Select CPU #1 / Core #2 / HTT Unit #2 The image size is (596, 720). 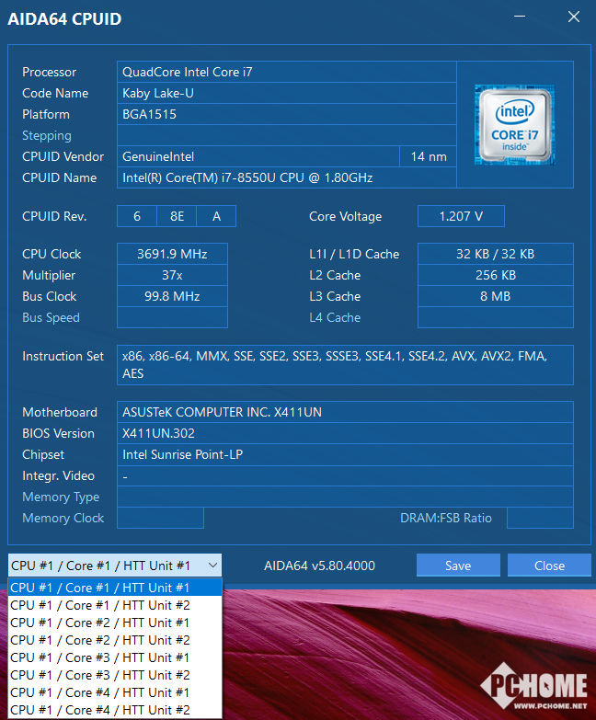pyautogui.click(x=115, y=640)
